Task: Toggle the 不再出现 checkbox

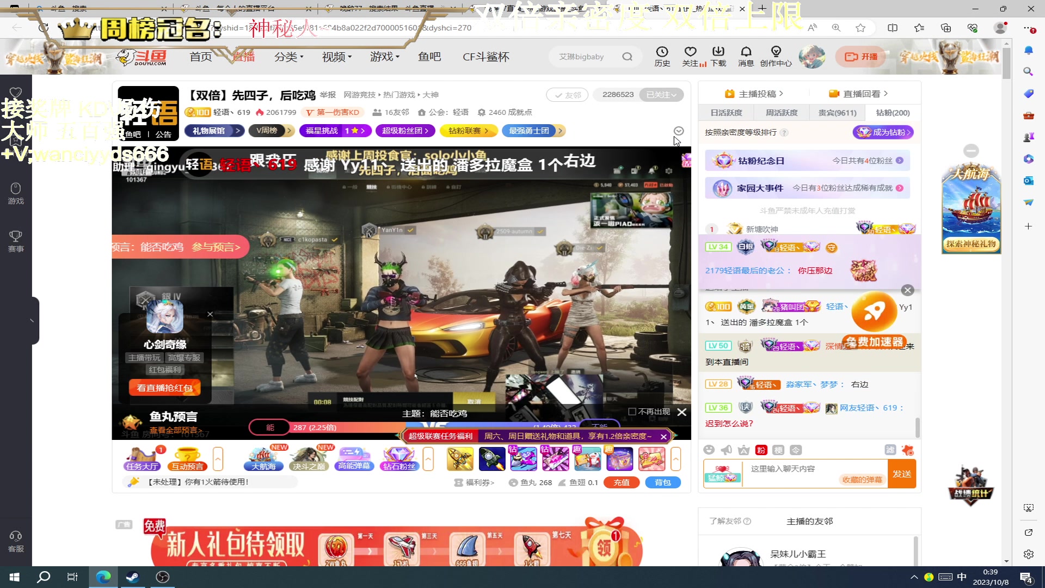Action: [632, 412]
